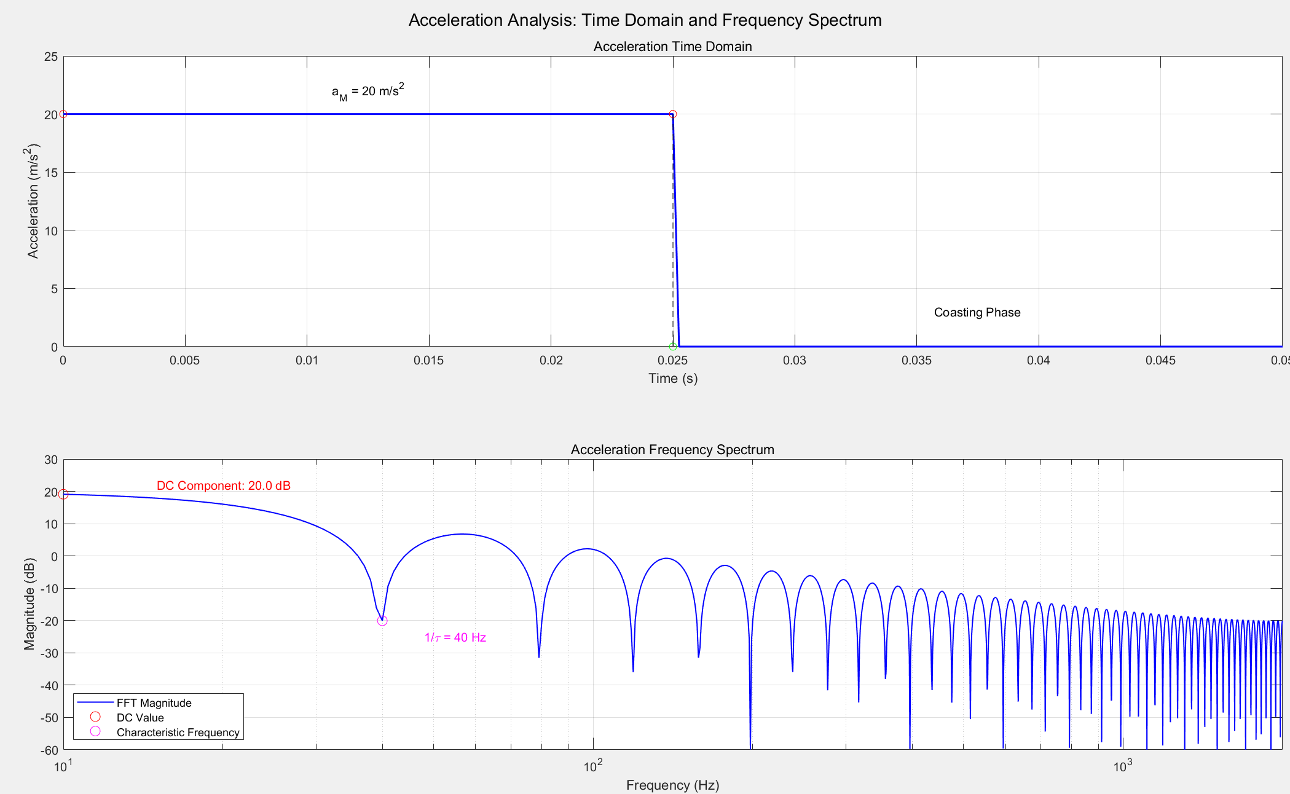Select the "DC Component: 20.0 dB" annotation

(x=224, y=485)
